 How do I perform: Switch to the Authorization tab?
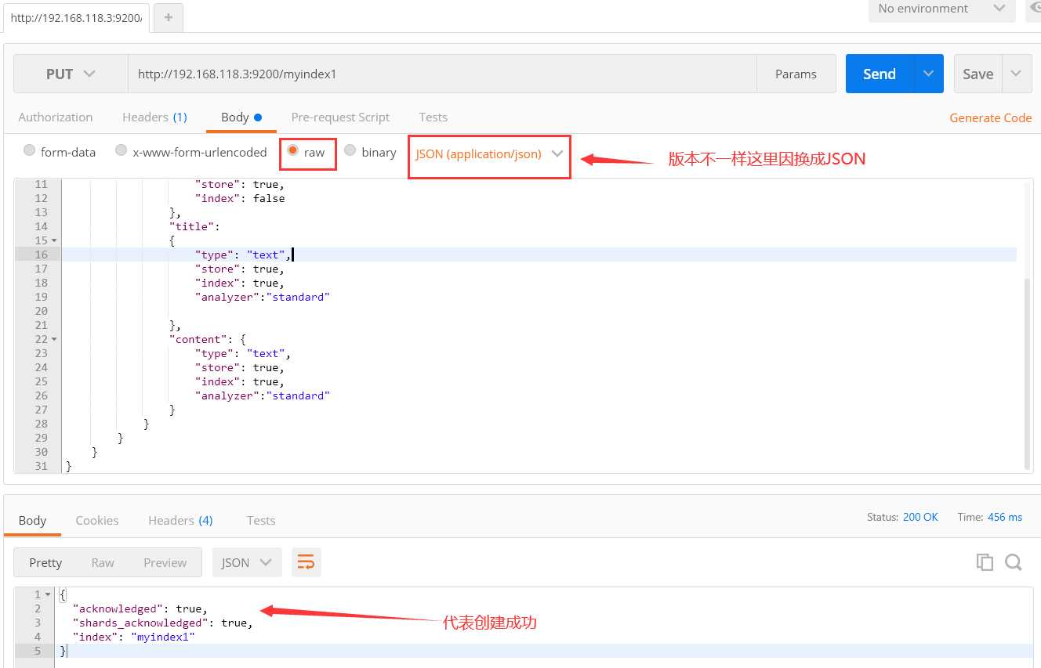(56, 117)
